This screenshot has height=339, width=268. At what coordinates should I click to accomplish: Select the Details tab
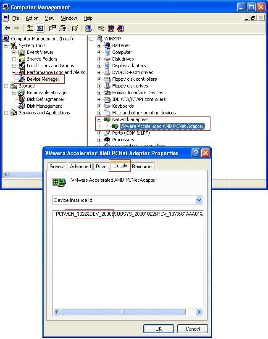click(x=120, y=166)
